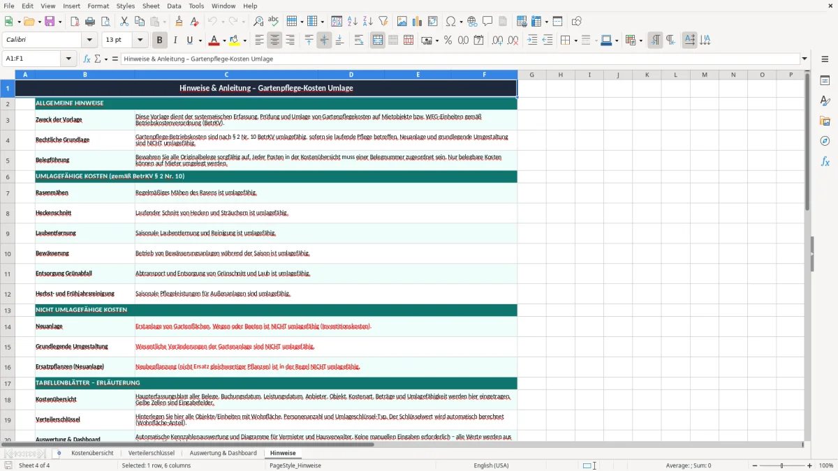Open Find & Replace
The image size is (838, 471).
click(258, 22)
